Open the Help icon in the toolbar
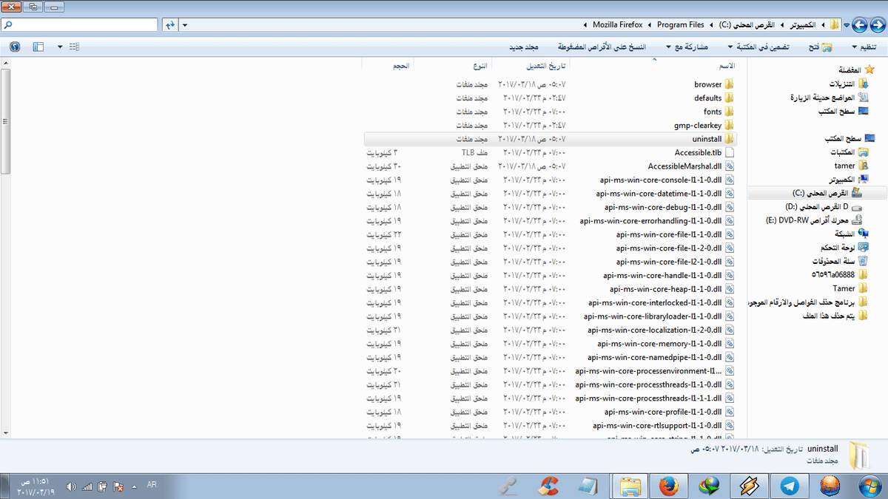 tap(15, 47)
